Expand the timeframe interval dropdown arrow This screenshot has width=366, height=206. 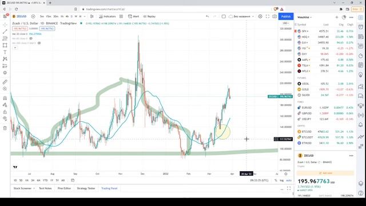[x=85, y=17]
